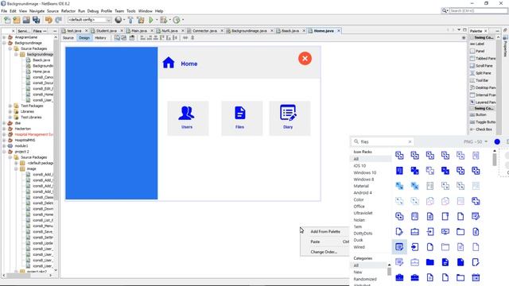This screenshot has height=286, width=509.
Task: Click the IDE search magnifier icon top right
Action: click(x=445, y=10)
